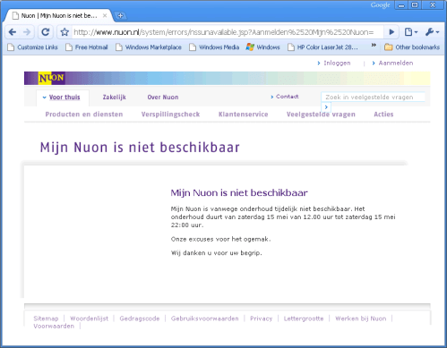Open a new tab with the plus button

[x=120, y=16]
